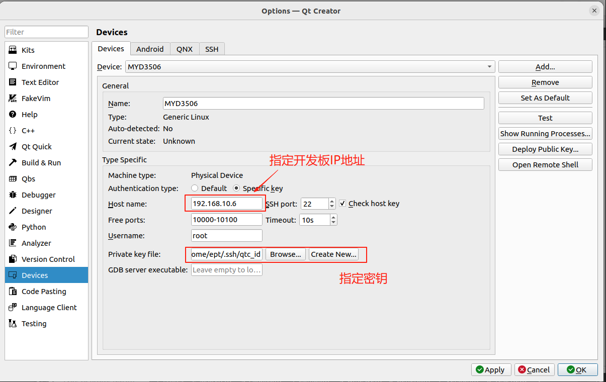This screenshot has height=382, width=606.
Task: Open the Analyzer category icon
Action: pyautogui.click(x=13, y=243)
